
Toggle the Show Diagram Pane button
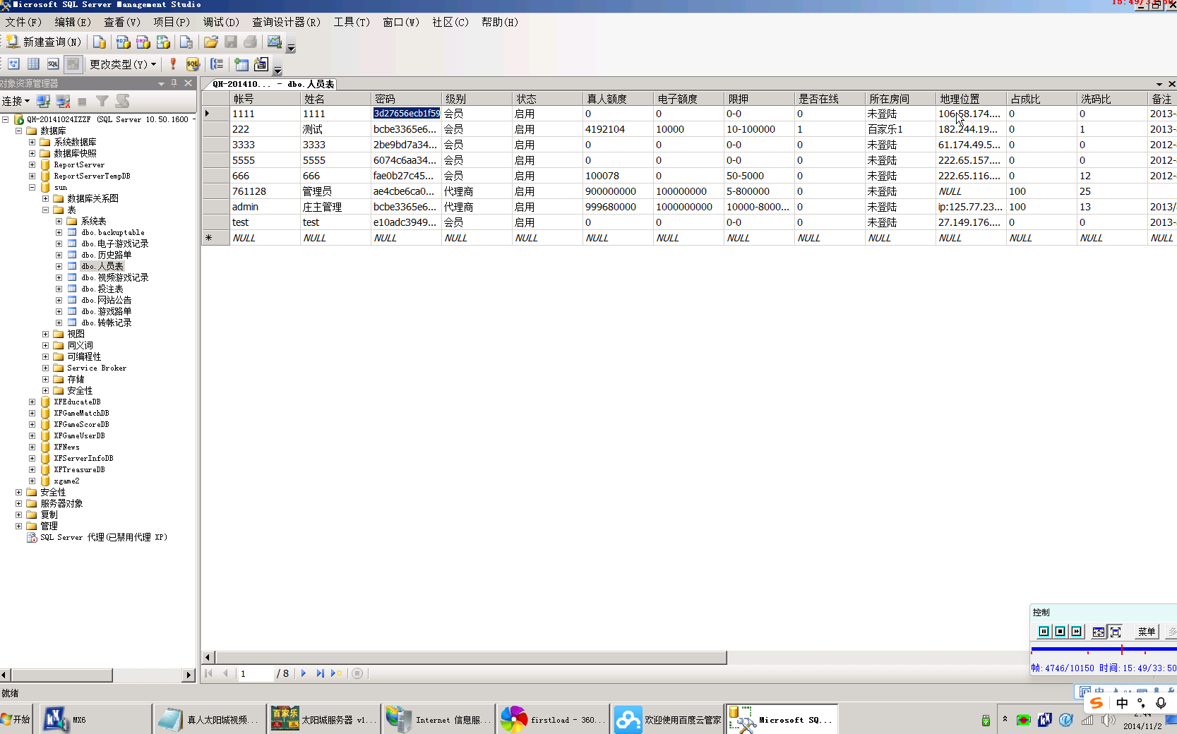(x=13, y=64)
